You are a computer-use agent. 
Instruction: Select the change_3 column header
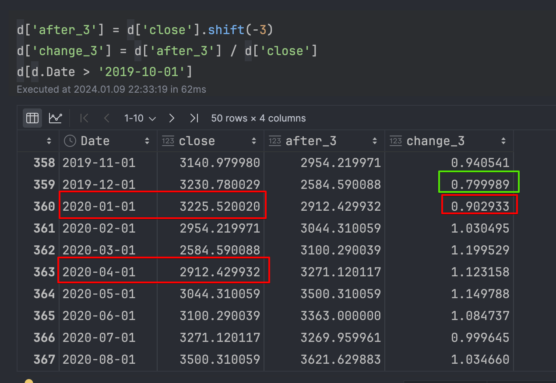[449, 141]
